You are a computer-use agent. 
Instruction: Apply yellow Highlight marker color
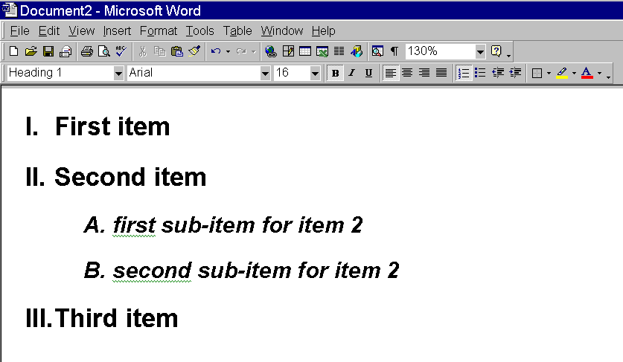click(x=562, y=73)
